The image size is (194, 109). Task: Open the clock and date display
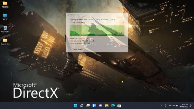(184, 106)
